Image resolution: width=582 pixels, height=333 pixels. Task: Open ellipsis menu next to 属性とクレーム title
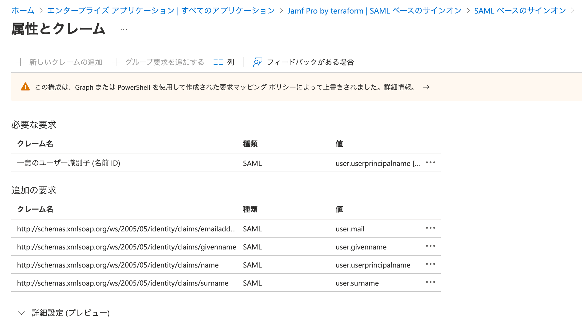[x=124, y=29]
